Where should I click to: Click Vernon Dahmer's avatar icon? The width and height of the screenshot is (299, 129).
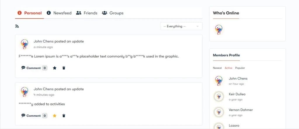(x=219, y=112)
